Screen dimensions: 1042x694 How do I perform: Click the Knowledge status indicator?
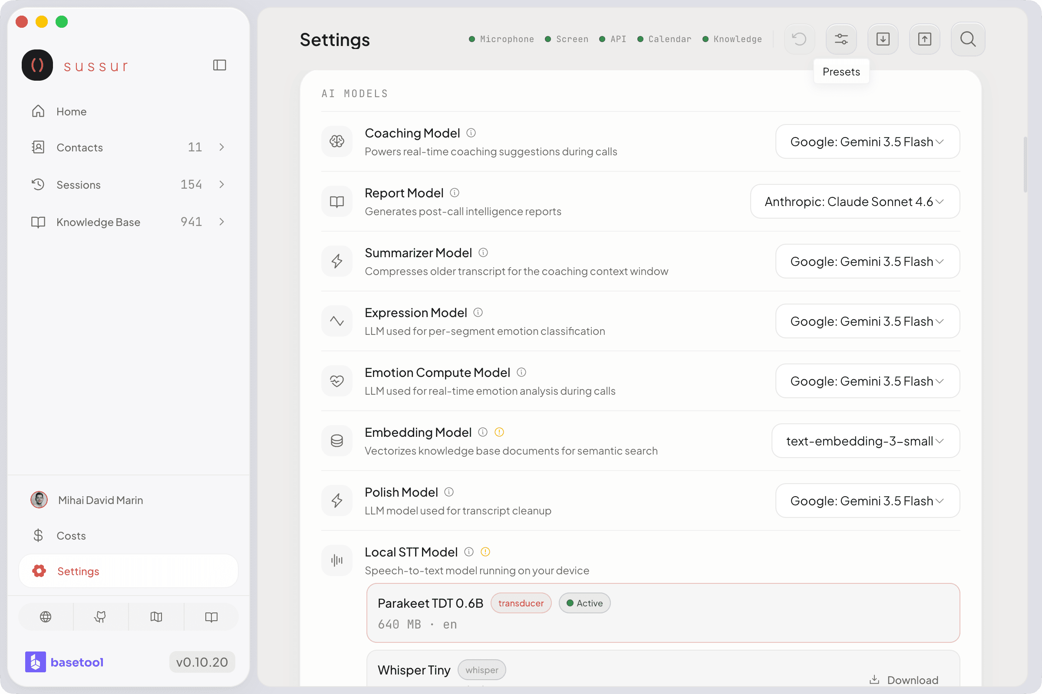tap(732, 39)
